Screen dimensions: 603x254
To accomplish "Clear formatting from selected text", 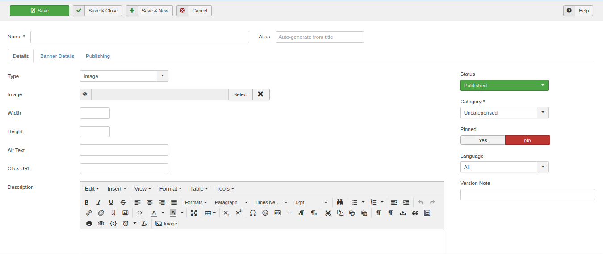I will tap(145, 224).
